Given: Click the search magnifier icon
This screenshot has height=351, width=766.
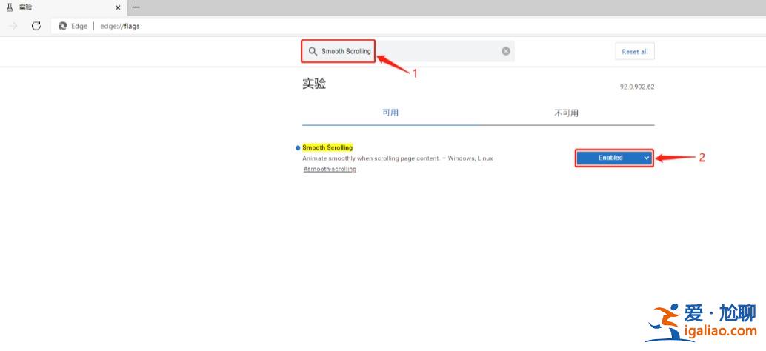Looking at the screenshot, I should tap(313, 51).
